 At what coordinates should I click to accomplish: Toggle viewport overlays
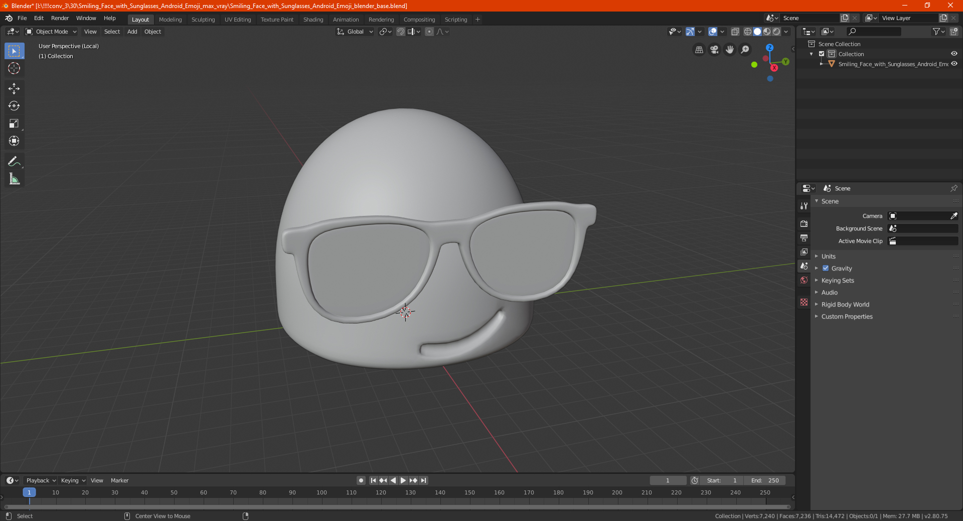coord(713,32)
